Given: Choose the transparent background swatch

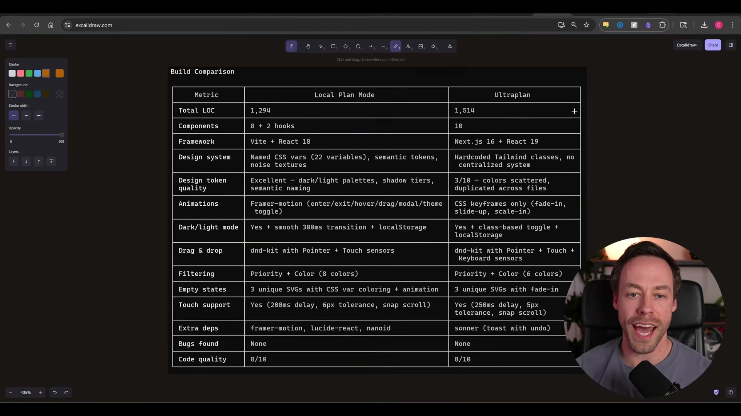Looking at the screenshot, I should 12,94.
